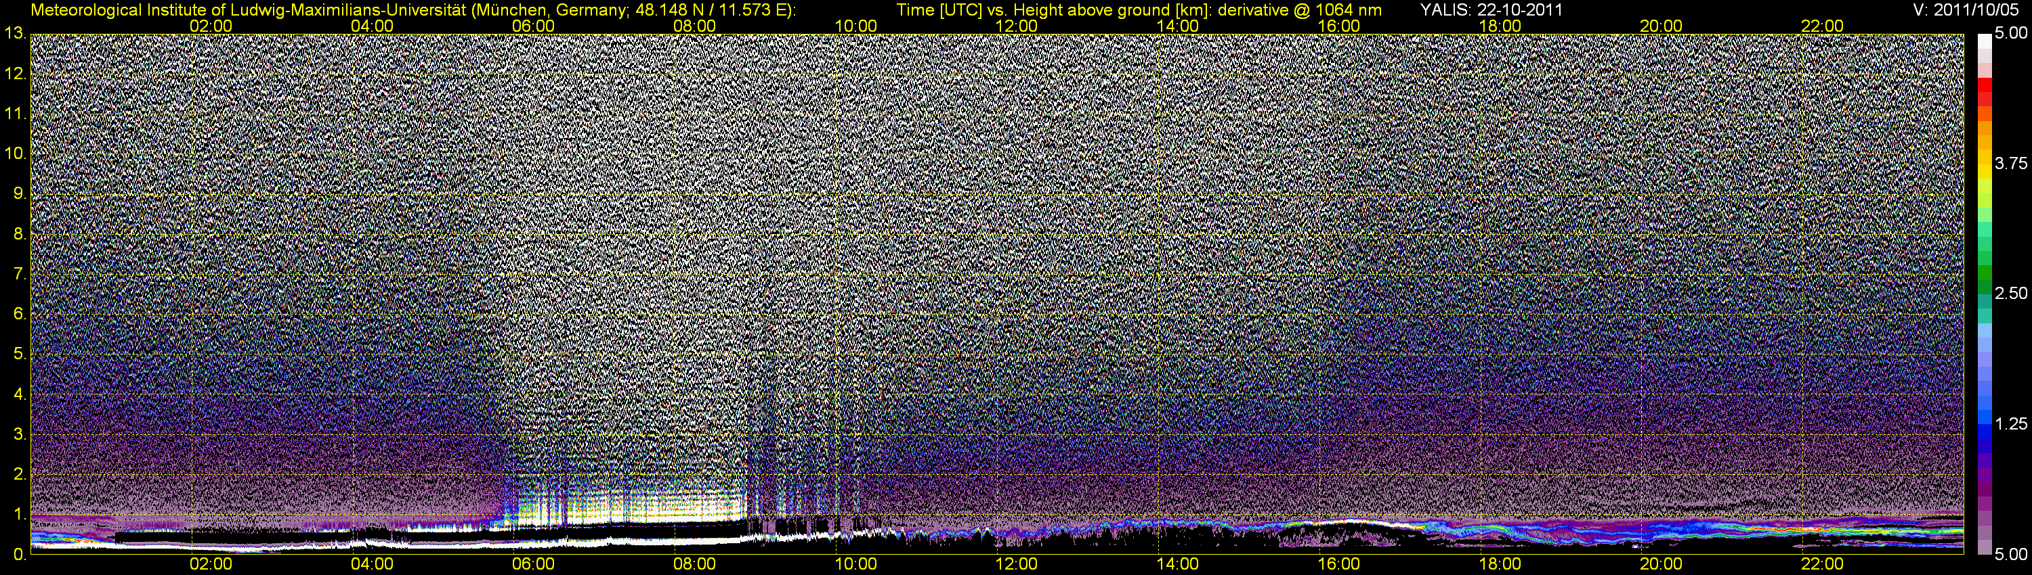2032x575 pixels.
Task: Click the 22:00 label on the upper time axis
Action: coord(1823,26)
